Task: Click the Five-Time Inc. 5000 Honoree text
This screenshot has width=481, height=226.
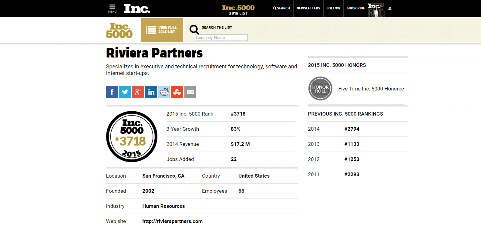Action: [371, 89]
